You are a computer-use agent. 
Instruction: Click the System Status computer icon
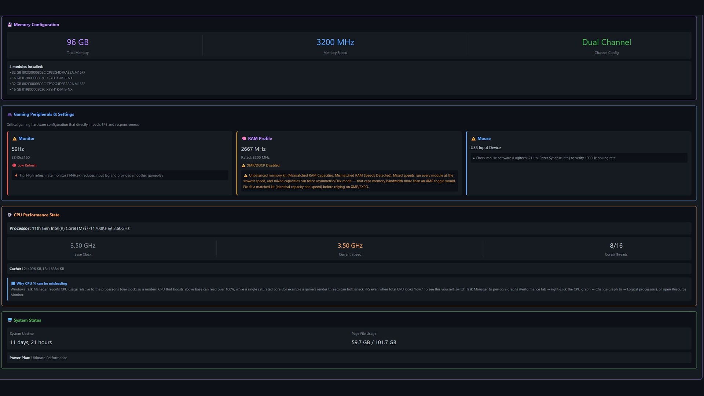pos(10,320)
